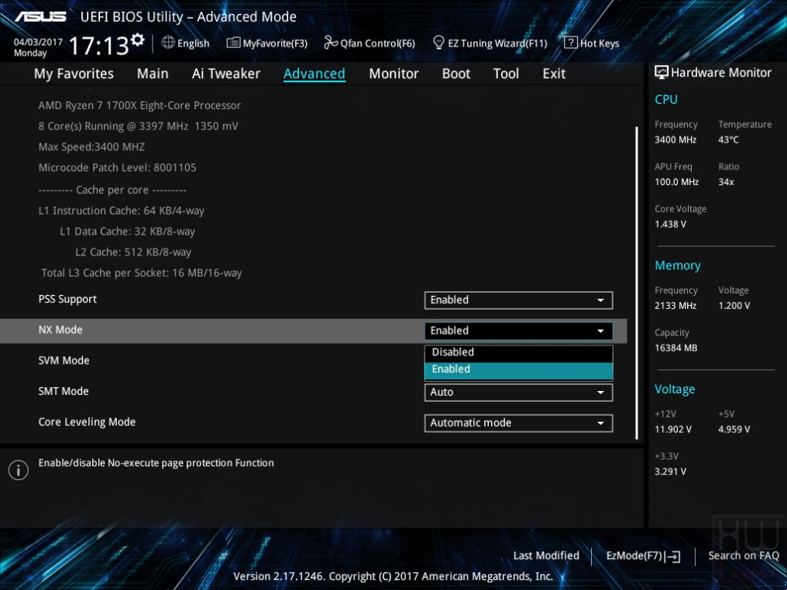Image resolution: width=787 pixels, height=590 pixels.
Task: Click the info icon beside the help text
Action: pyautogui.click(x=19, y=470)
